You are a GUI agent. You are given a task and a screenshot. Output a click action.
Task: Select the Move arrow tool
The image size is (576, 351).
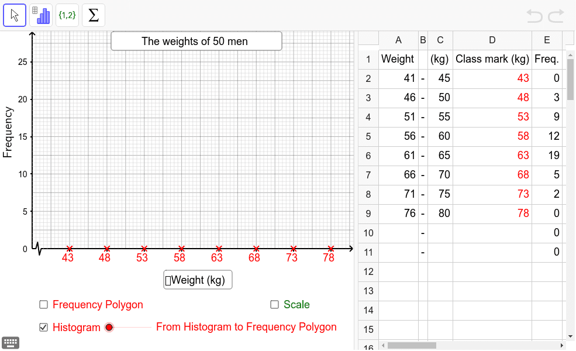(x=15, y=15)
